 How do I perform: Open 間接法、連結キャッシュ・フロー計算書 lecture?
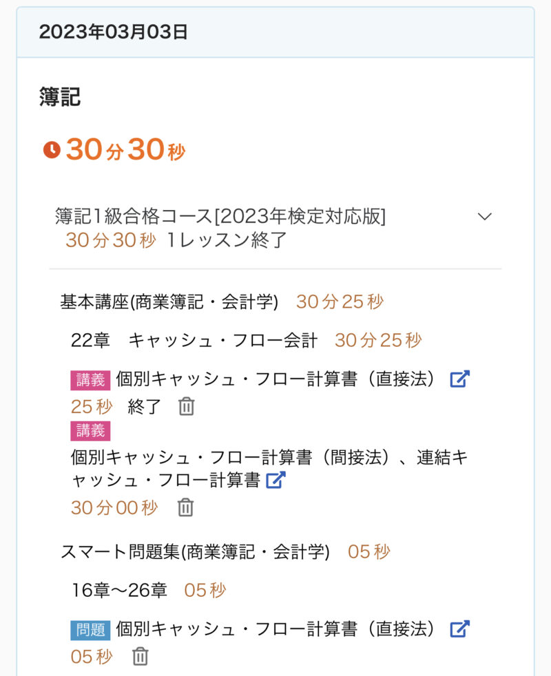[x=269, y=468]
